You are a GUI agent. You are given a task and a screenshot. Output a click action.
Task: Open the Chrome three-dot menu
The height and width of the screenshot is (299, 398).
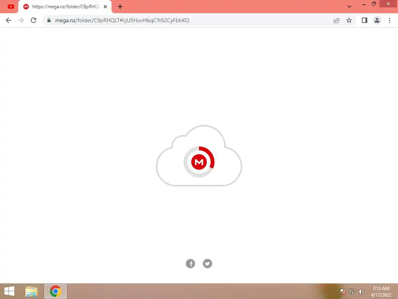pos(389,20)
